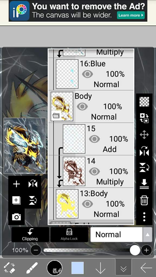Screen dimensions: 156x277
Task: Open the Normal blend mode dropdown
Action: click(x=121, y=235)
